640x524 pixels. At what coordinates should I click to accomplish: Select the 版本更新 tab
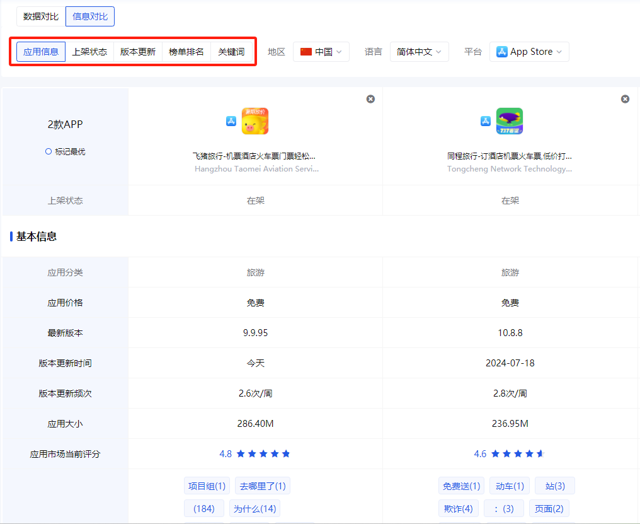tap(138, 52)
